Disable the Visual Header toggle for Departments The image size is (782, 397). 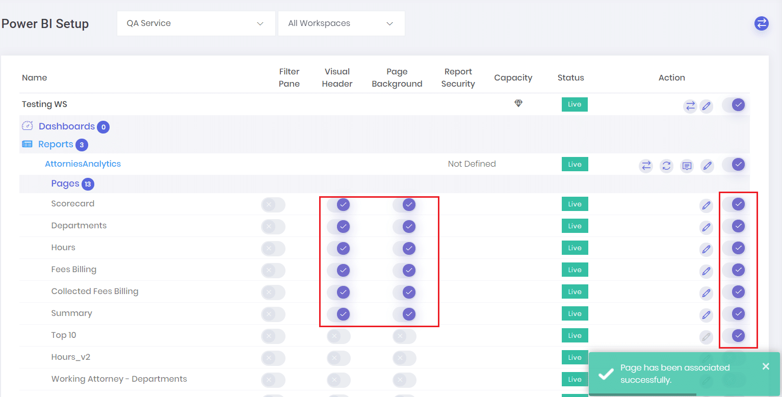click(342, 226)
